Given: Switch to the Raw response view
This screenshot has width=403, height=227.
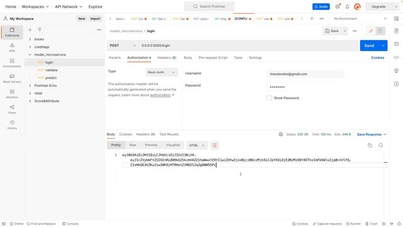Looking at the screenshot, I should tap(133, 145).
